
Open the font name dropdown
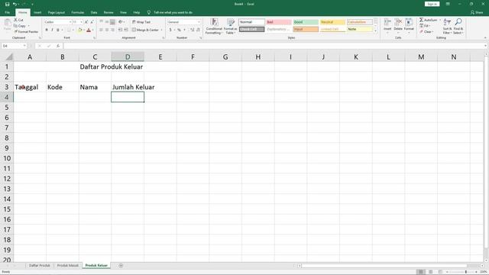pyautogui.click(x=70, y=22)
